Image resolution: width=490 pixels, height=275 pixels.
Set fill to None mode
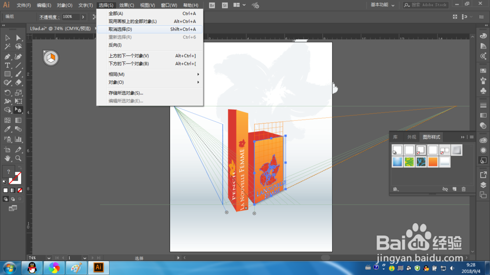(x=20, y=190)
